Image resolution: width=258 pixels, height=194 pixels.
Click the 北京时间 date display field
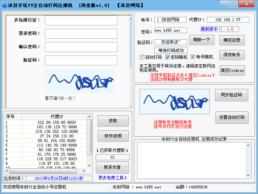59,179
